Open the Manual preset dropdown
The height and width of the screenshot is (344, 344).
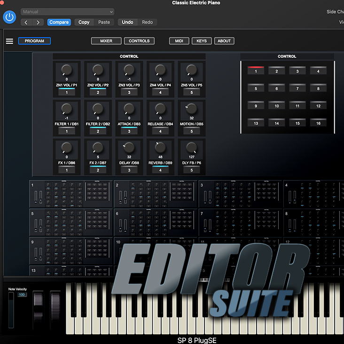(67, 12)
